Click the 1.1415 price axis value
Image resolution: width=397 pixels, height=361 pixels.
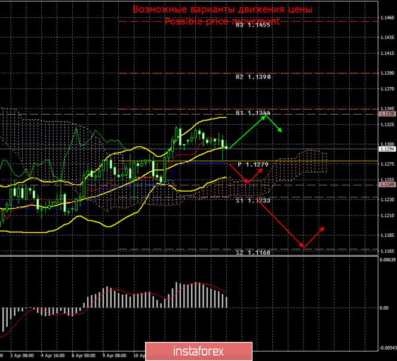pos(387,53)
